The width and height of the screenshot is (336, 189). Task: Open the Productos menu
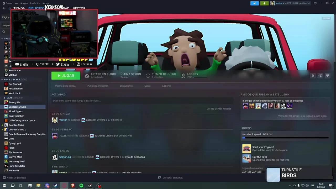point(35,3)
